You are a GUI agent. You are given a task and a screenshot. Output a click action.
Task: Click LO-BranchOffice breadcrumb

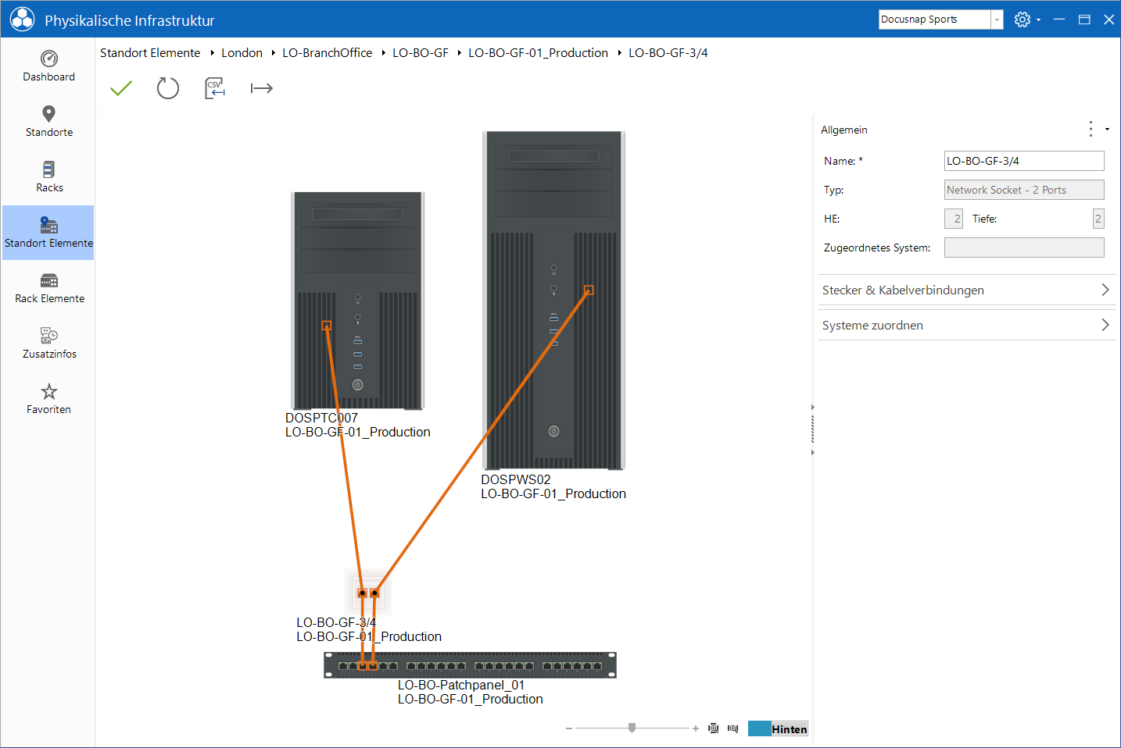[327, 53]
